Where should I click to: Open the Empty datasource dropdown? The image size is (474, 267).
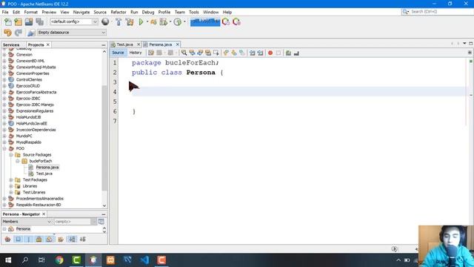pos(104,33)
